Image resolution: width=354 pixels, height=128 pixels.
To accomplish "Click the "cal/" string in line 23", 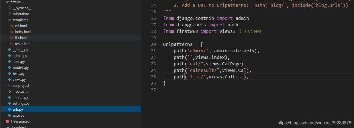I will pos(195,64).
